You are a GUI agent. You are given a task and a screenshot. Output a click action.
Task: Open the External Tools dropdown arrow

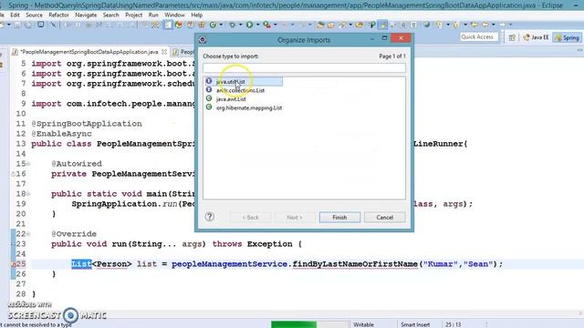pos(276,25)
